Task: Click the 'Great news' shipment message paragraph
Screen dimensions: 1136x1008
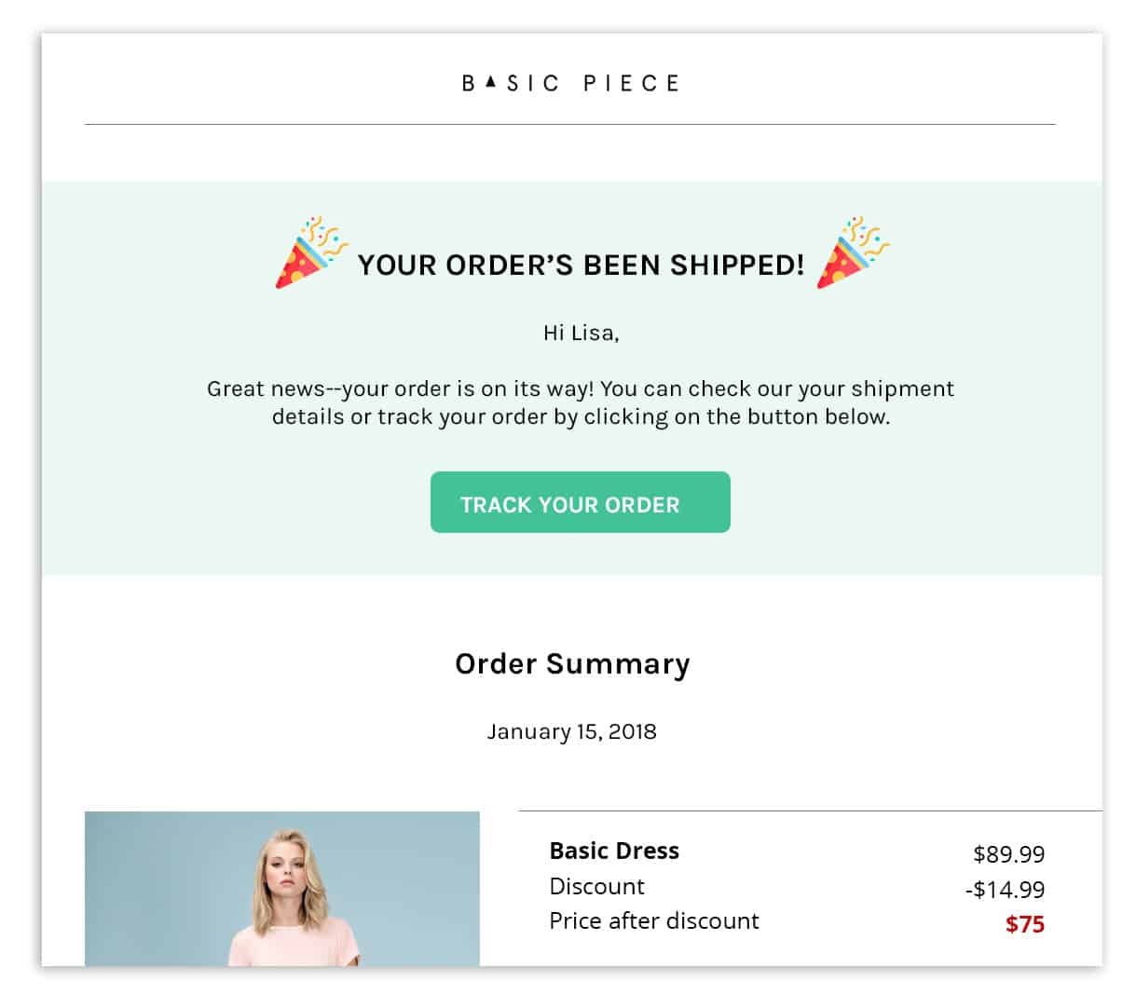Action: (581, 402)
